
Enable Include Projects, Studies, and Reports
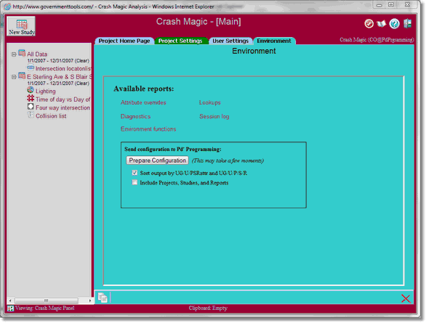[x=134, y=182]
